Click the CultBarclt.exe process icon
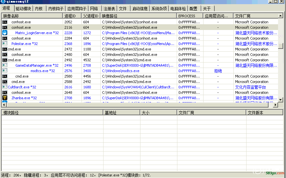 coord(5,87)
